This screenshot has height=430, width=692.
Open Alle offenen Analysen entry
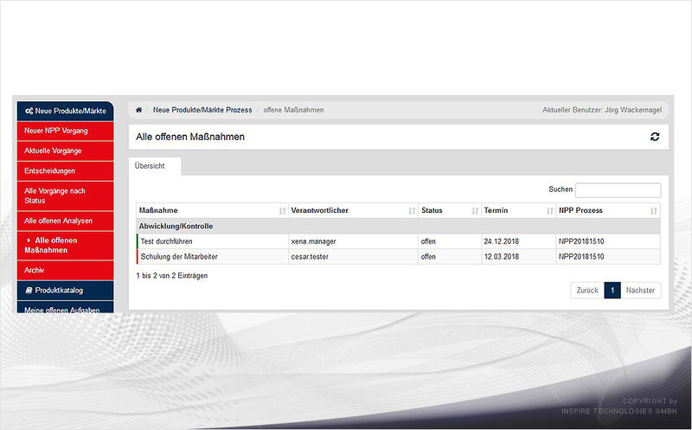point(66,221)
